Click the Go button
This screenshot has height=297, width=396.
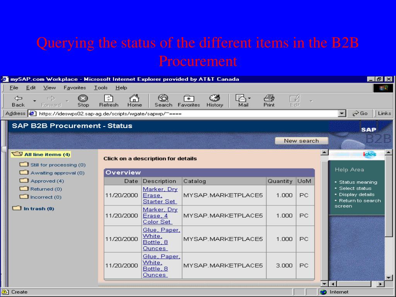point(360,113)
